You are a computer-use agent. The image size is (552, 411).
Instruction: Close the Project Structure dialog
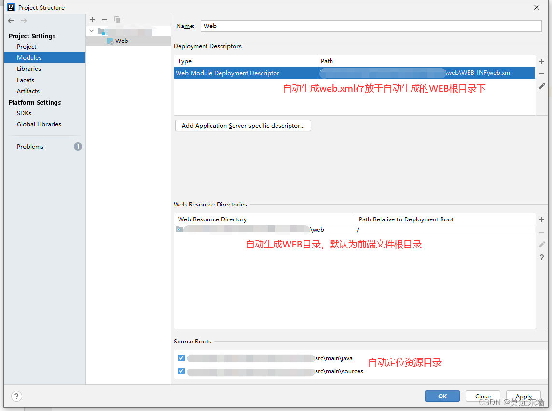click(x=537, y=7)
